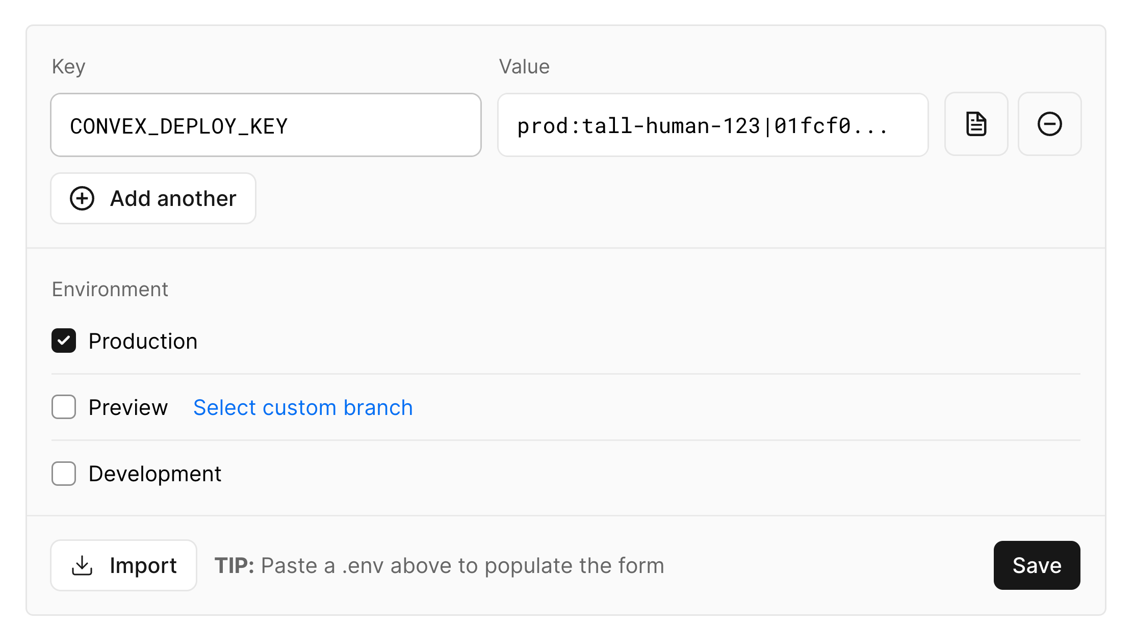Image resolution: width=1134 pixels, height=626 pixels.
Task: Enable the Development environment checkbox
Action: pos(64,474)
